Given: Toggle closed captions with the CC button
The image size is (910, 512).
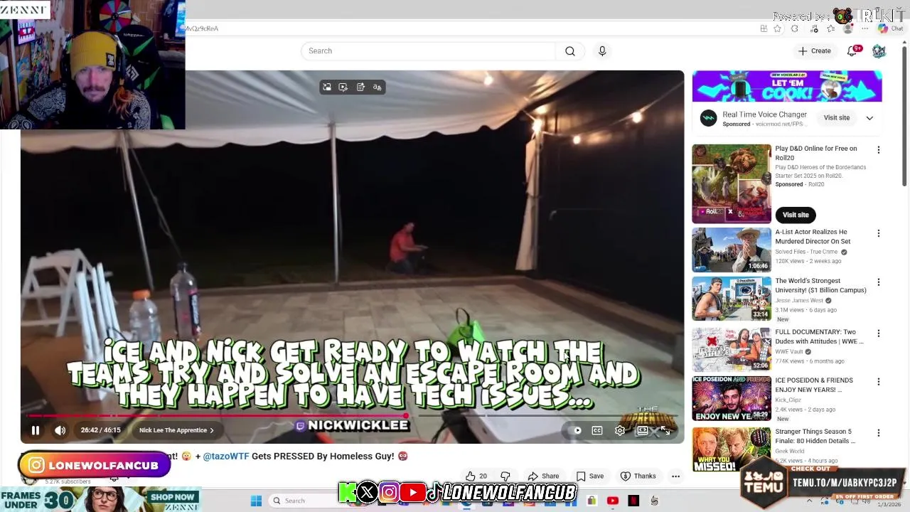Looking at the screenshot, I should tap(597, 430).
